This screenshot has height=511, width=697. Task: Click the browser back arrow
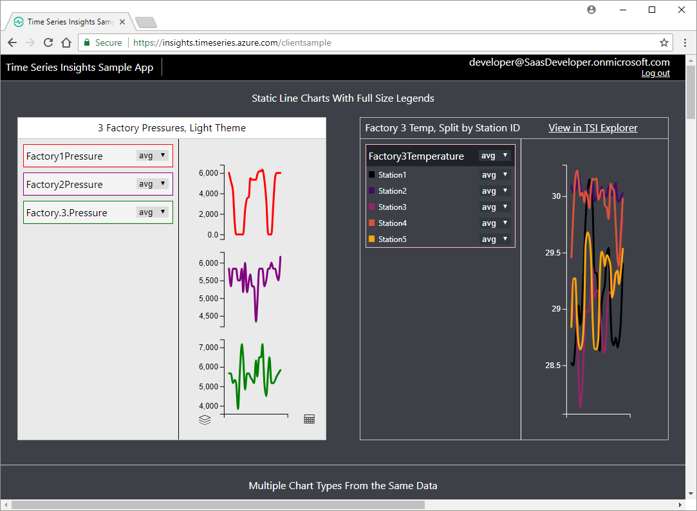tap(12, 42)
